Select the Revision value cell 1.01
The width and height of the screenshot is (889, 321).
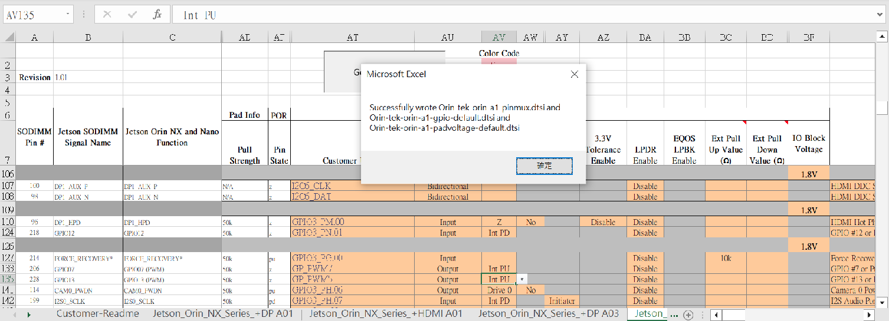point(88,77)
